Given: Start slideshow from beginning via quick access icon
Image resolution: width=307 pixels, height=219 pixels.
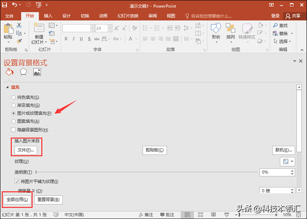Looking at the screenshot, I should pyautogui.click(x=39, y=5).
